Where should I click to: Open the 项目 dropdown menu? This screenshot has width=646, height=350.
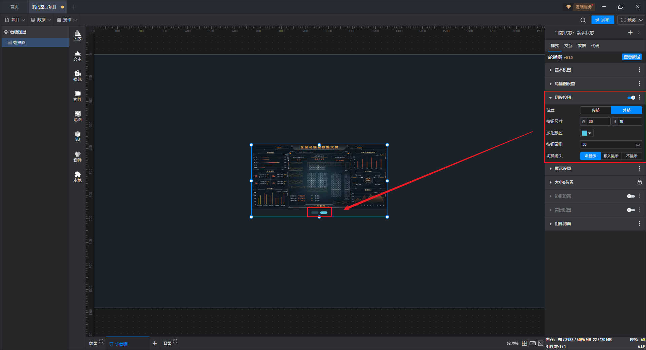[x=15, y=20]
